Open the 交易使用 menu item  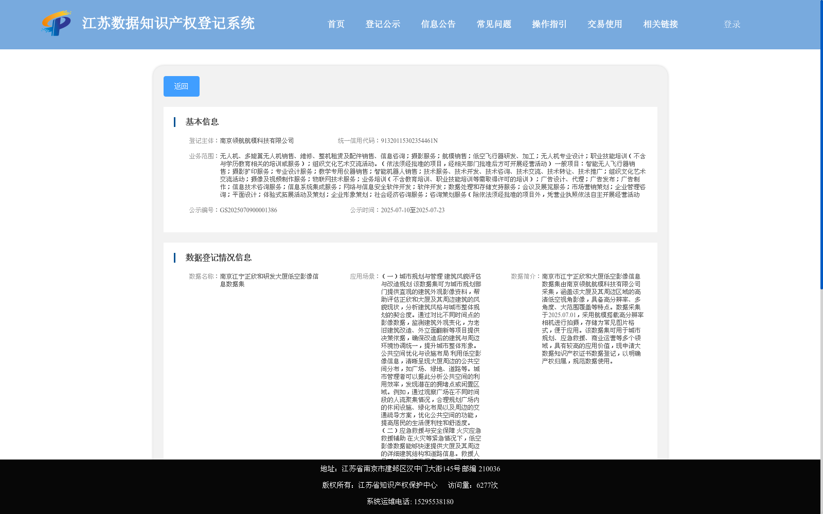click(605, 24)
